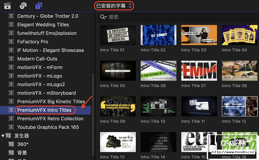
Task: Click the T icon beside FxFactory Pro
Action: pyautogui.click(x=11, y=42)
